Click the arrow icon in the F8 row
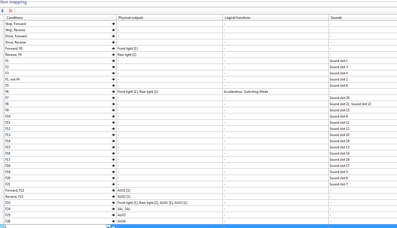 click(113, 104)
